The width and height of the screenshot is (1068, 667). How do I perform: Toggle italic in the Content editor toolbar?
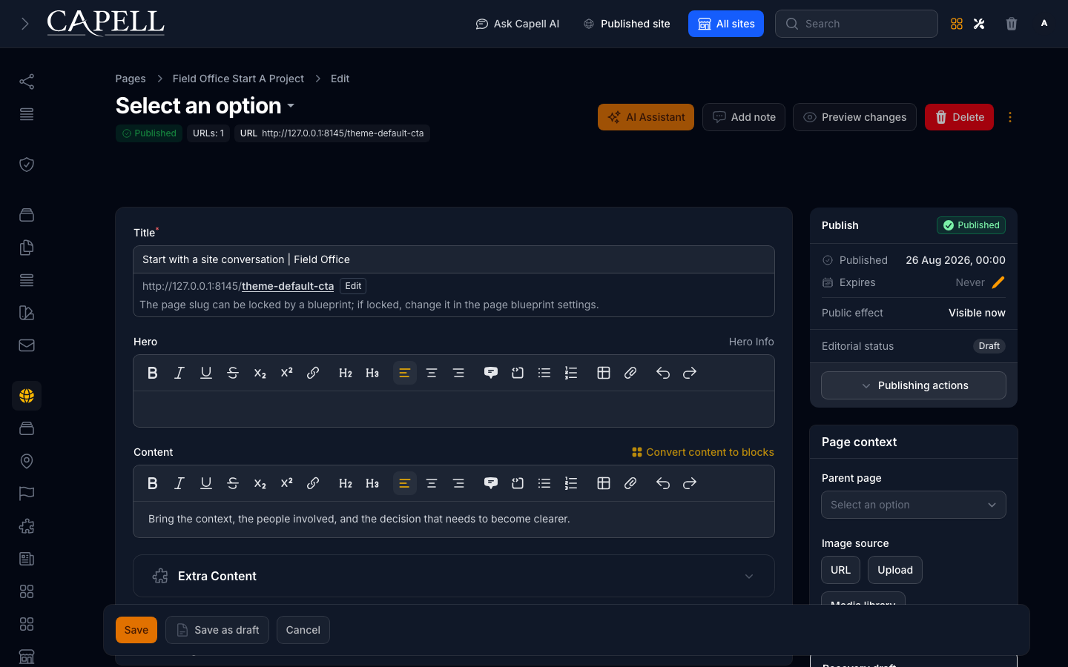point(179,483)
